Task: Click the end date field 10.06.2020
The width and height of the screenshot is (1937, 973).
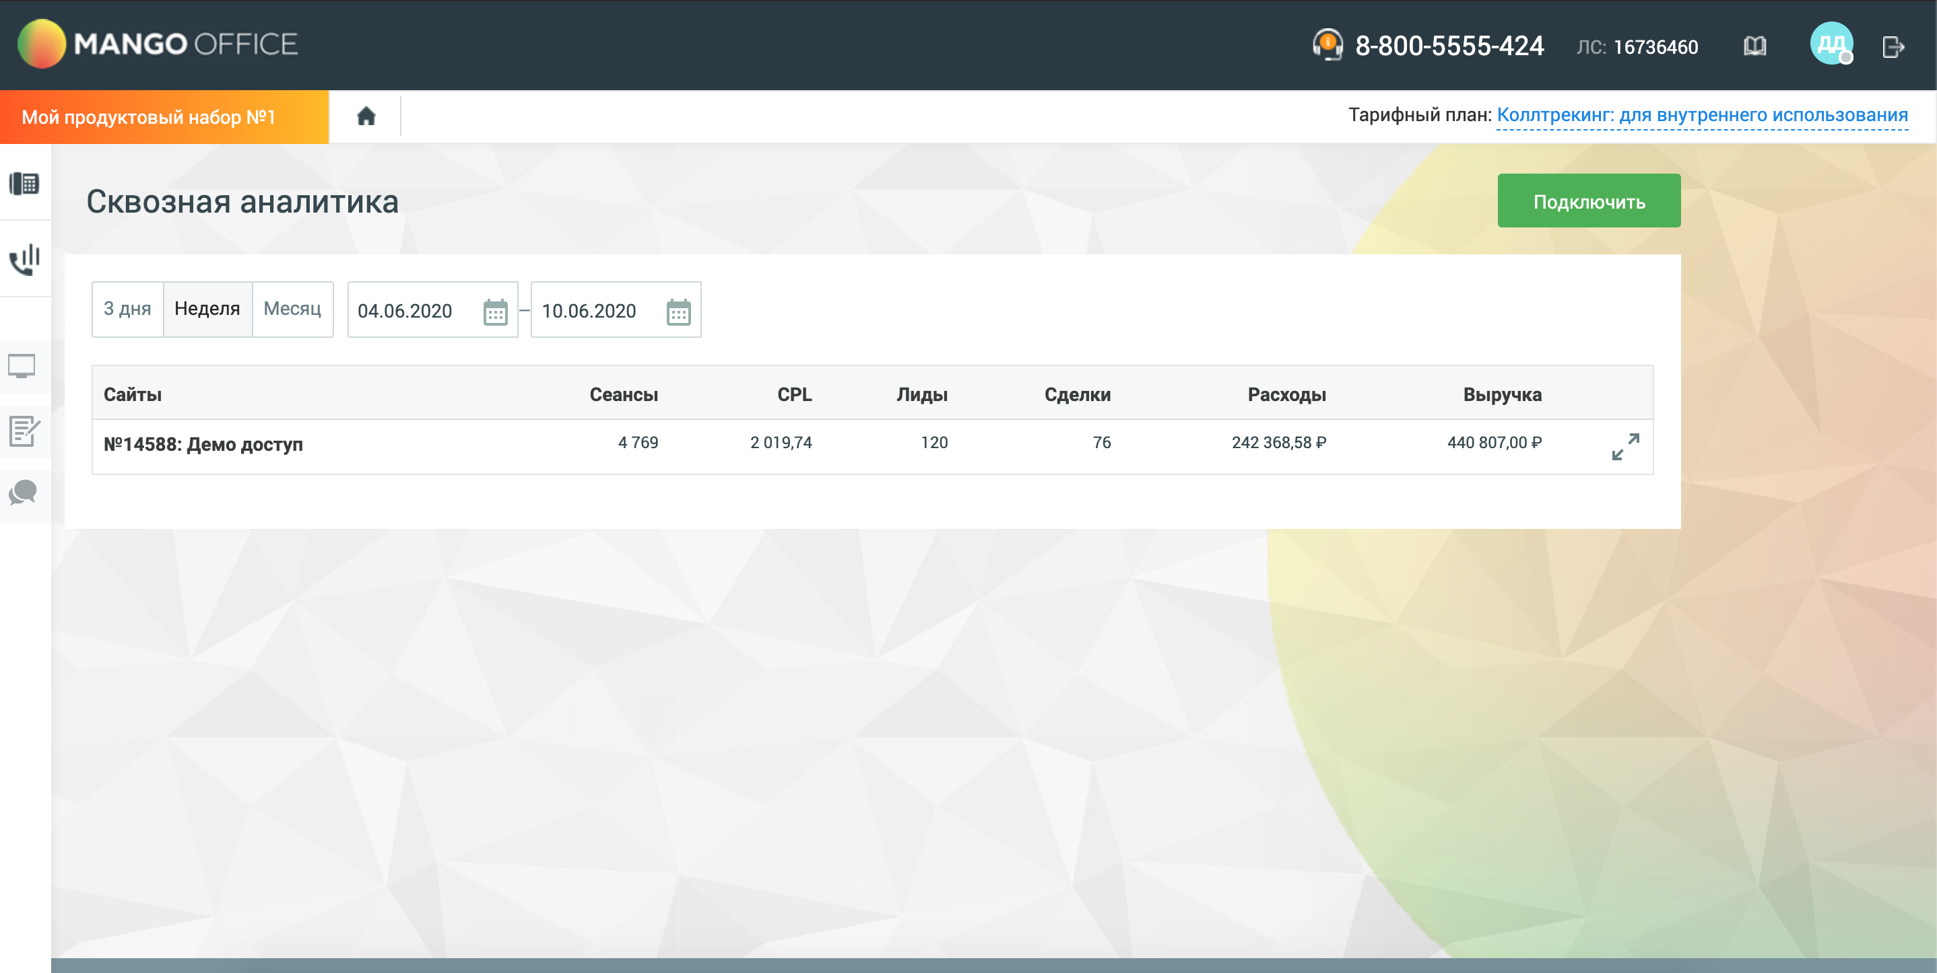Action: click(x=616, y=310)
